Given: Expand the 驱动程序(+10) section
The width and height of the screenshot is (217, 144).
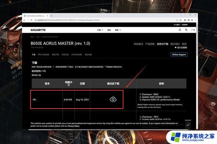Looking at the screenshot, I should [x=39, y=71].
